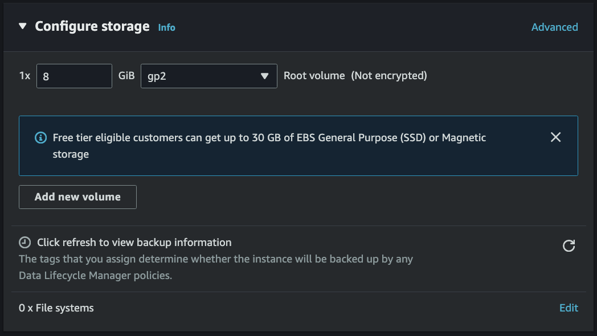597x336 pixels.
Task: Click the info icon in free tier banner
Action: [40, 137]
